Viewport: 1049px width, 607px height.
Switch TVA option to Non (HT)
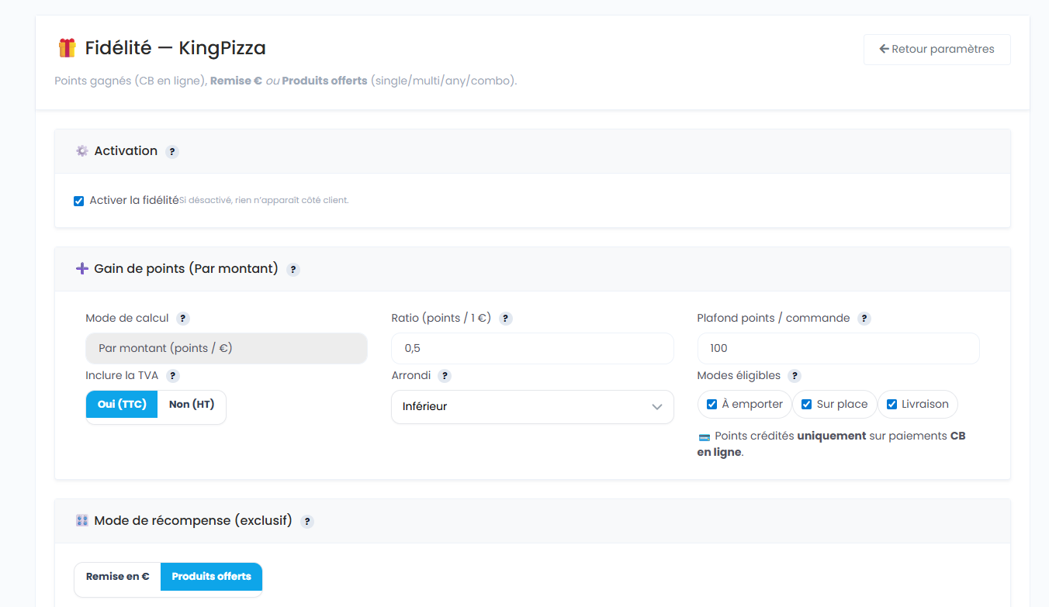[x=192, y=405]
